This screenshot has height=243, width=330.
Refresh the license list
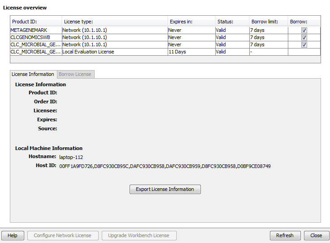[285, 235]
